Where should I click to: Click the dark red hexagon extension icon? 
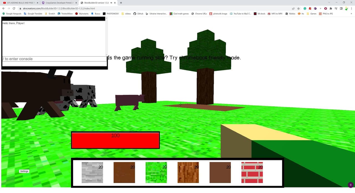pyautogui.click(x=326, y=9)
